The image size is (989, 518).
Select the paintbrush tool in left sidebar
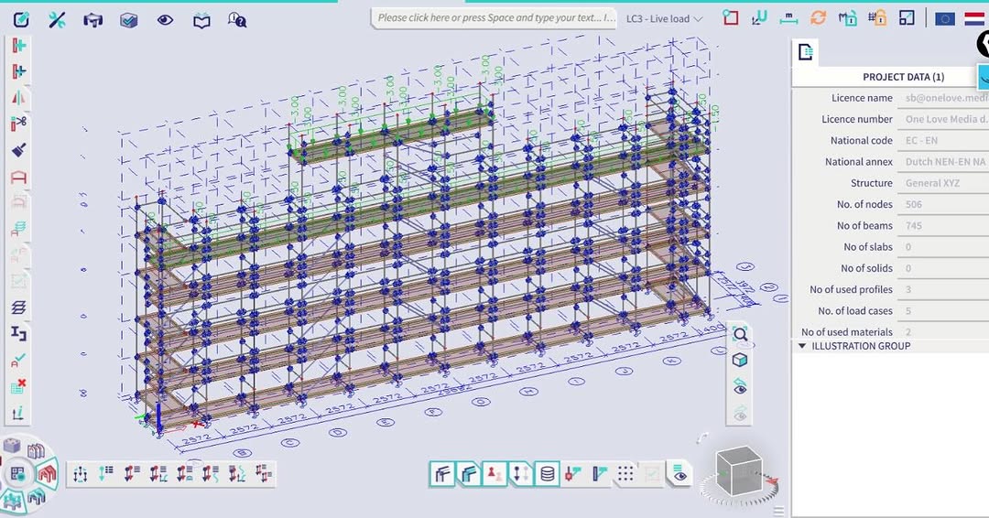click(19, 150)
